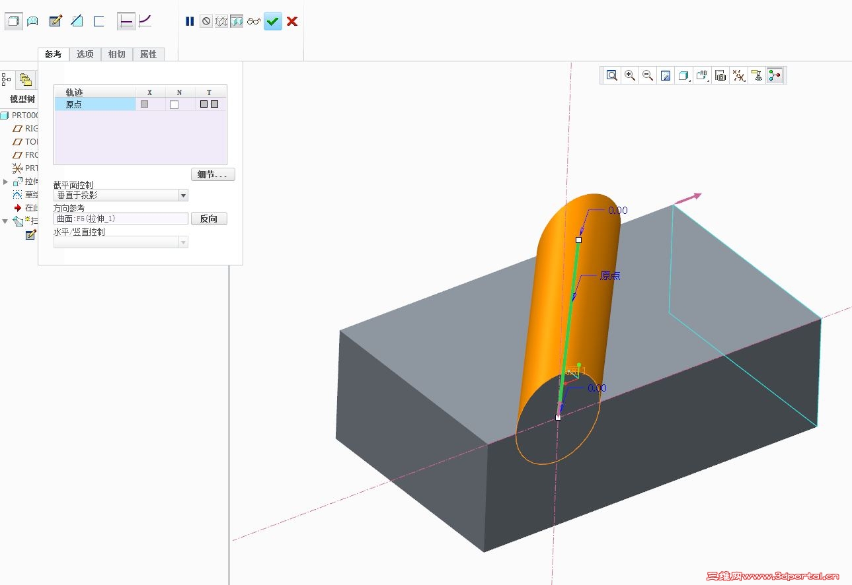Select the 拉伸 extrude feature in tree
The height and width of the screenshot is (585, 852).
point(26,182)
